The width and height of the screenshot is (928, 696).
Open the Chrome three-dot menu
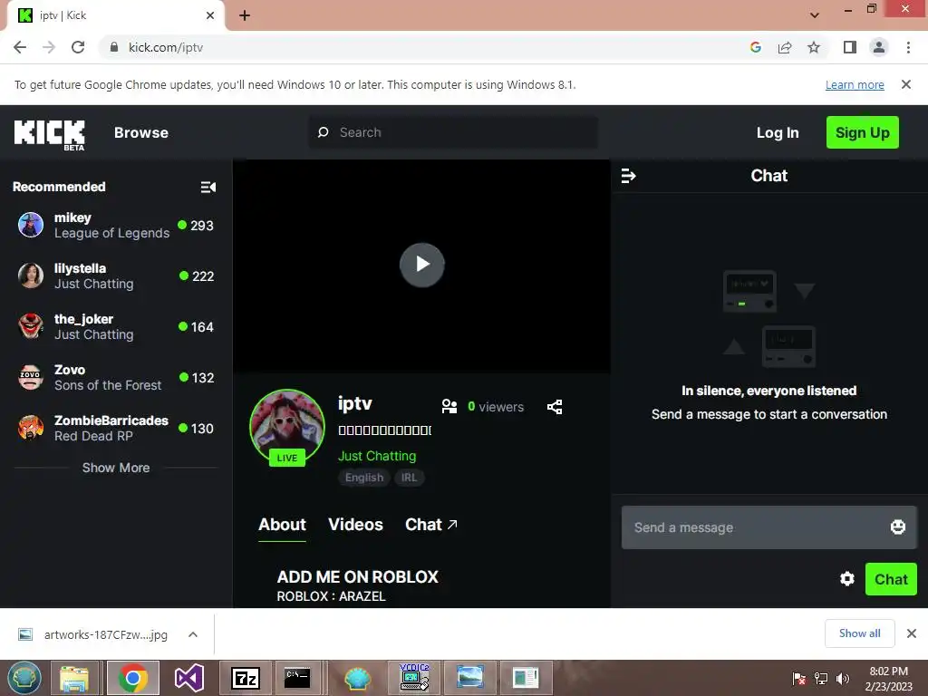click(x=908, y=47)
